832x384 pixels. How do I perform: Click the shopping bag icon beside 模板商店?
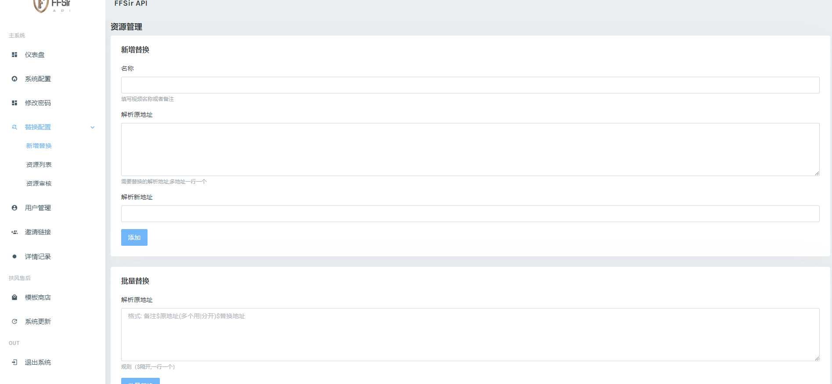pos(14,298)
